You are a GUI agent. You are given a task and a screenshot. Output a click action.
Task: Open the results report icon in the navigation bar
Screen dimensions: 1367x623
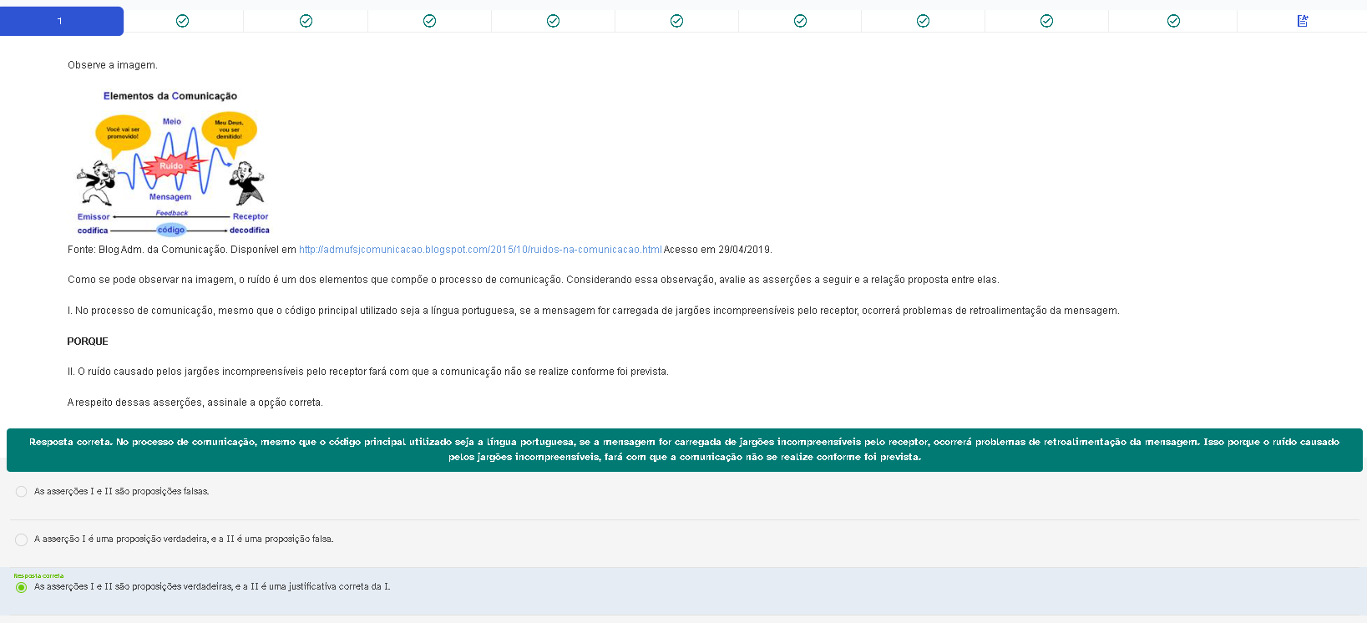point(1302,21)
